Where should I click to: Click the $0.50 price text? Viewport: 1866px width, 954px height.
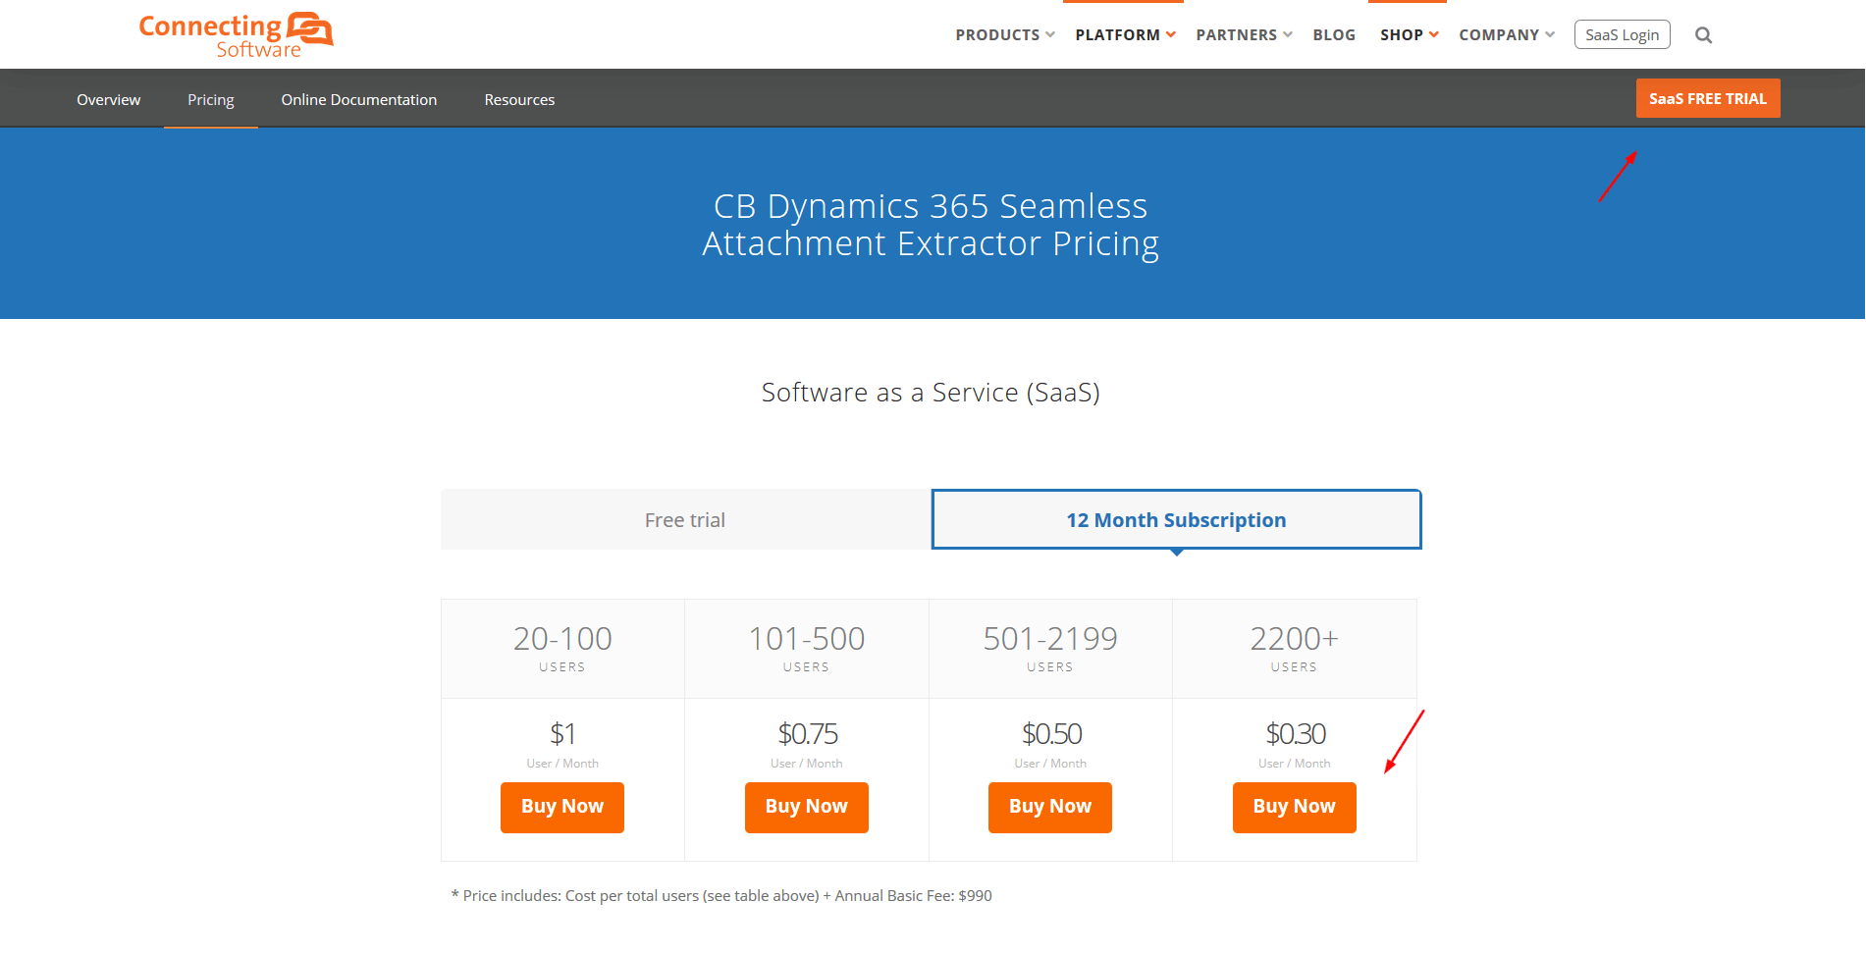point(1051,733)
